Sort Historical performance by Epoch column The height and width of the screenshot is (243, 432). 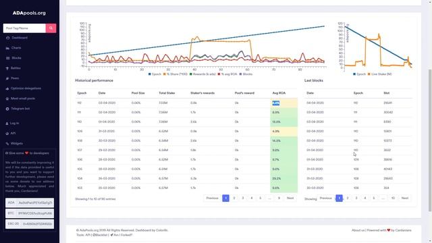[82, 93]
